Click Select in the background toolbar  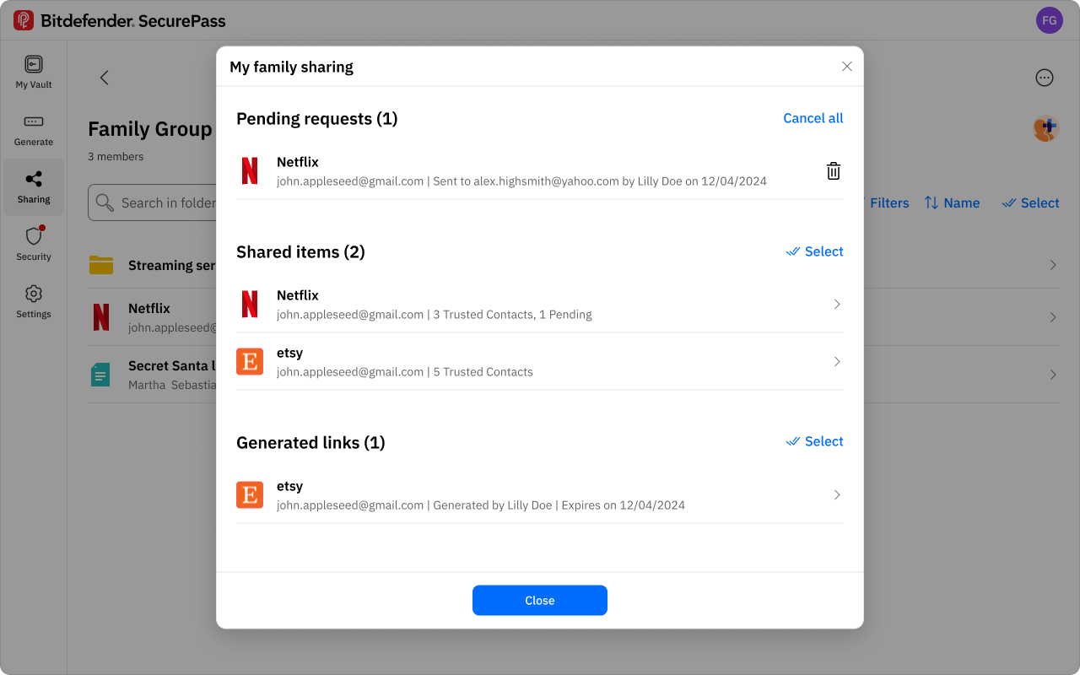(1030, 203)
